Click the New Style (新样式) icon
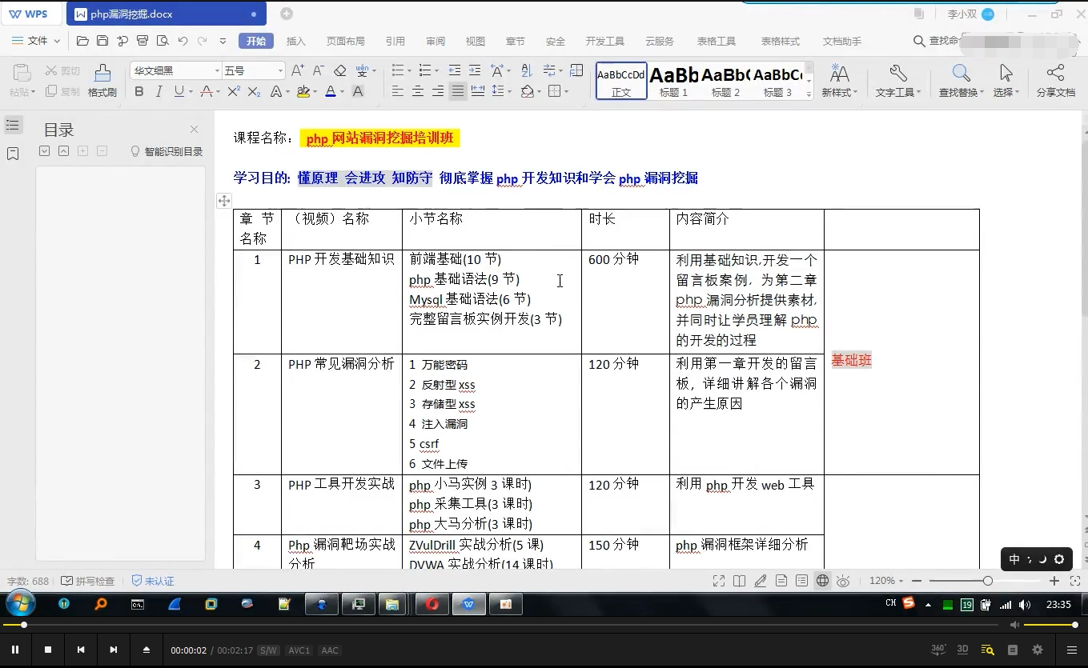Image resolution: width=1088 pixels, height=668 pixels. [838, 77]
